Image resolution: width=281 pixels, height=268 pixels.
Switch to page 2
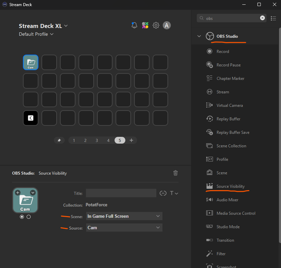point(85,140)
